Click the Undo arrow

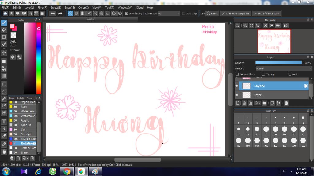pos(53,13)
